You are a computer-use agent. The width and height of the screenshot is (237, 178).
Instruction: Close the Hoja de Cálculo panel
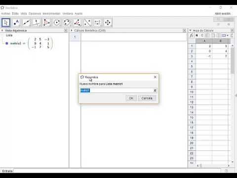point(232,30)
